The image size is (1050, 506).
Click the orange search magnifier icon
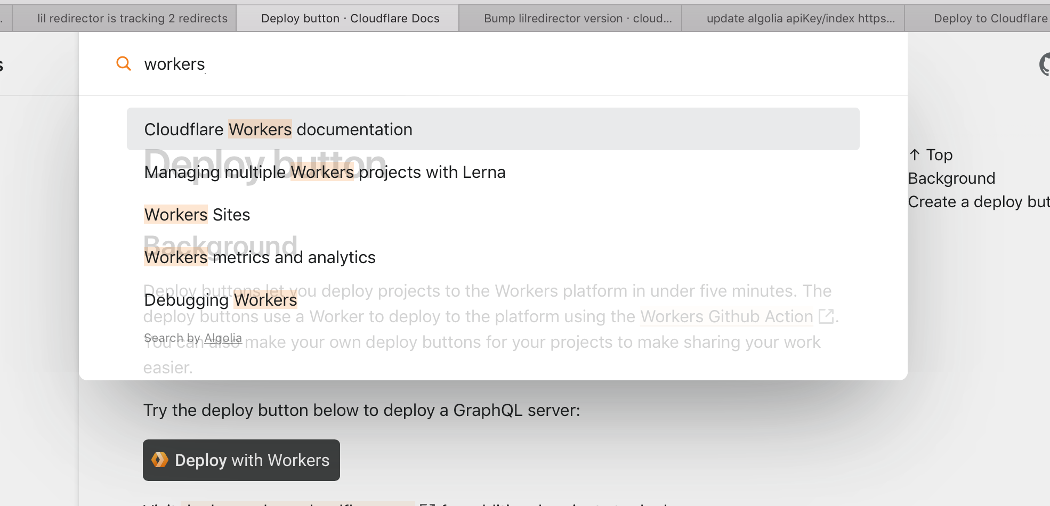[124, 63]
